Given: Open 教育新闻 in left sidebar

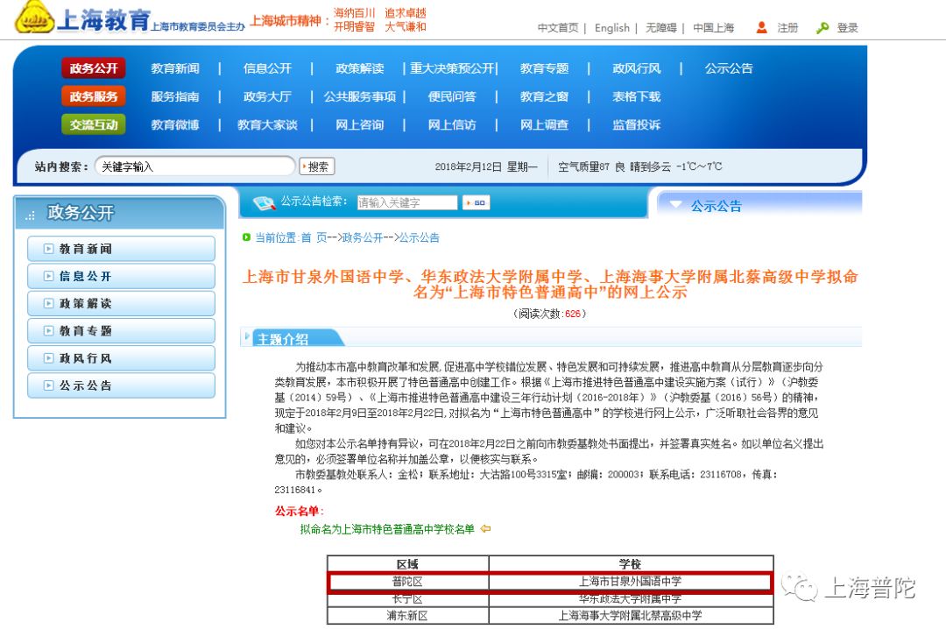Looking at the screenshot, I should [121, 249].
